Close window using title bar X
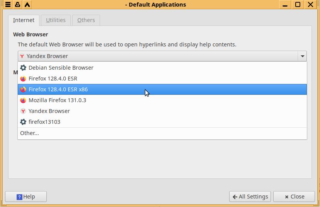320x207 pixels. (310, 5)
